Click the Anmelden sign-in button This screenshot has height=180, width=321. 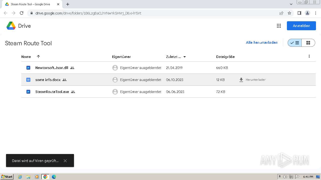coord(301,26)
